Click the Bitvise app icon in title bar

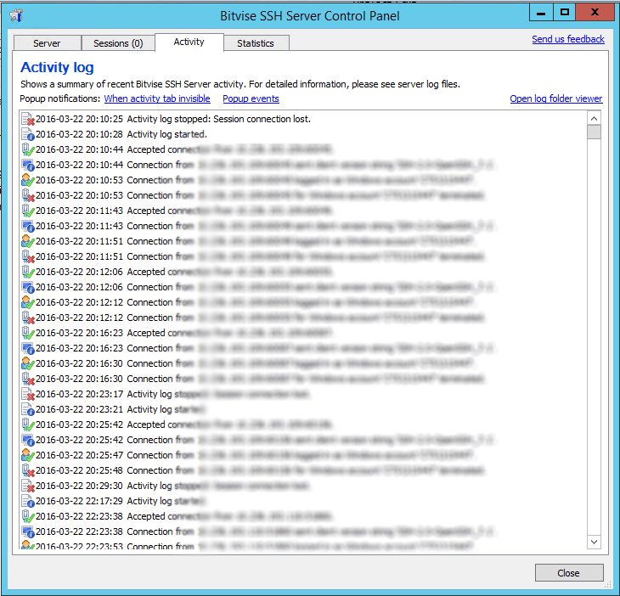coord(17,16)
